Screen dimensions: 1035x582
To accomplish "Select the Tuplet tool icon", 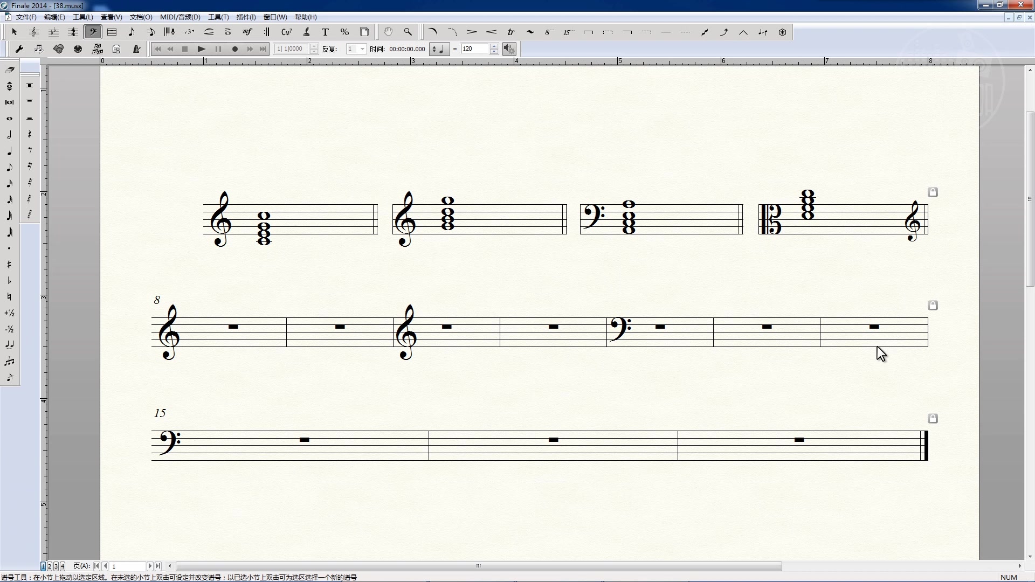I will click(x=189, y=32).
